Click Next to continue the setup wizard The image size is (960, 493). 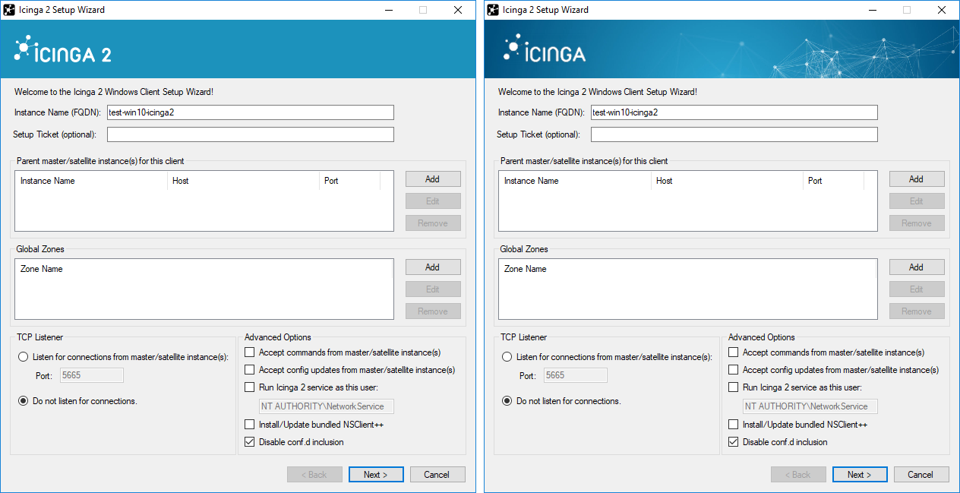[x=376, y=474]
